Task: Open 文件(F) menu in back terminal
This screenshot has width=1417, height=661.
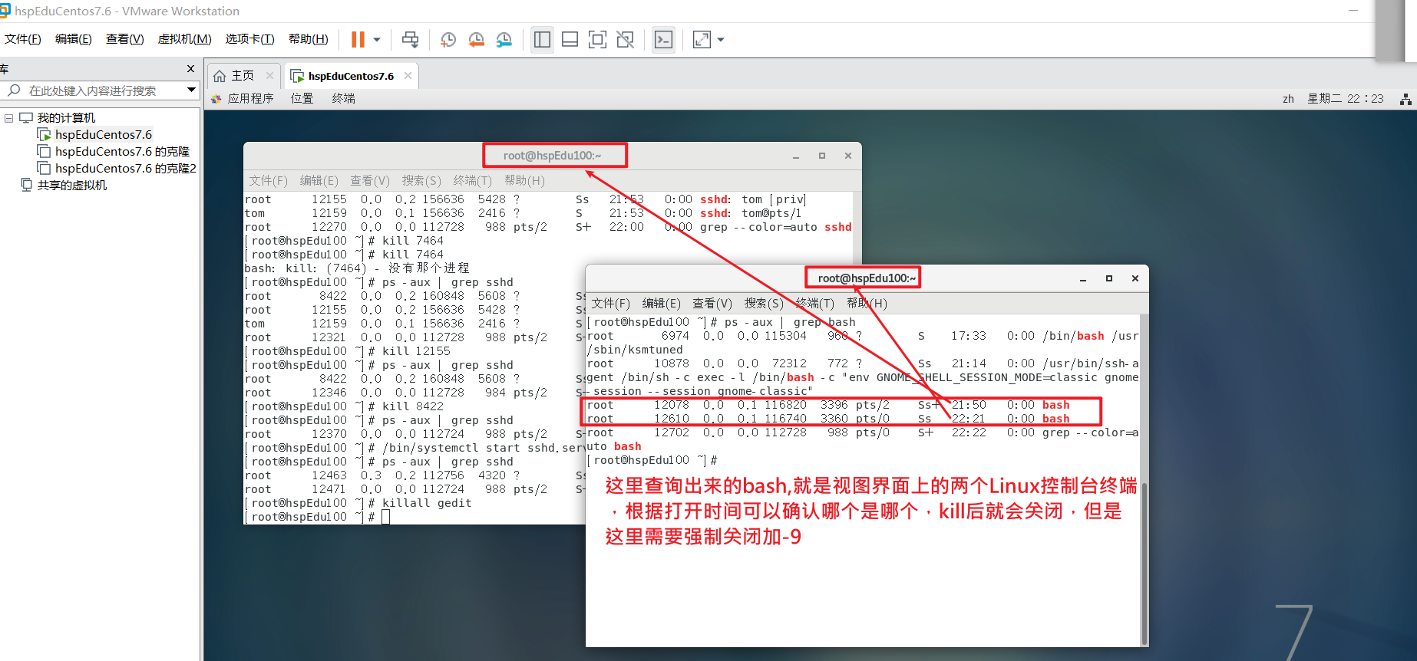Action: (268, 180)
